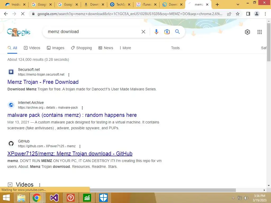Open options for Videos section
The height and width of the screenshot is (203, 271).
click(x=40, y=185)
